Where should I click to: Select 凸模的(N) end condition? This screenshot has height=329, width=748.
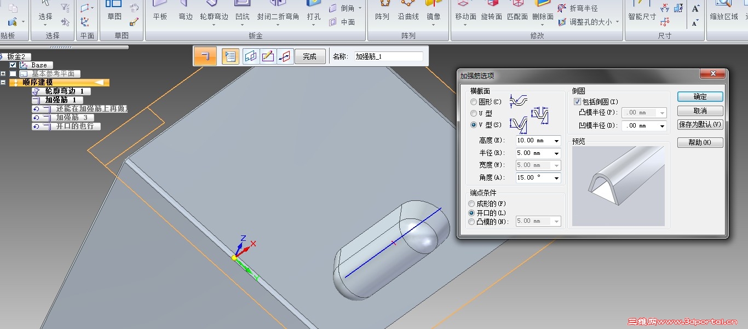tap(472, 222)
